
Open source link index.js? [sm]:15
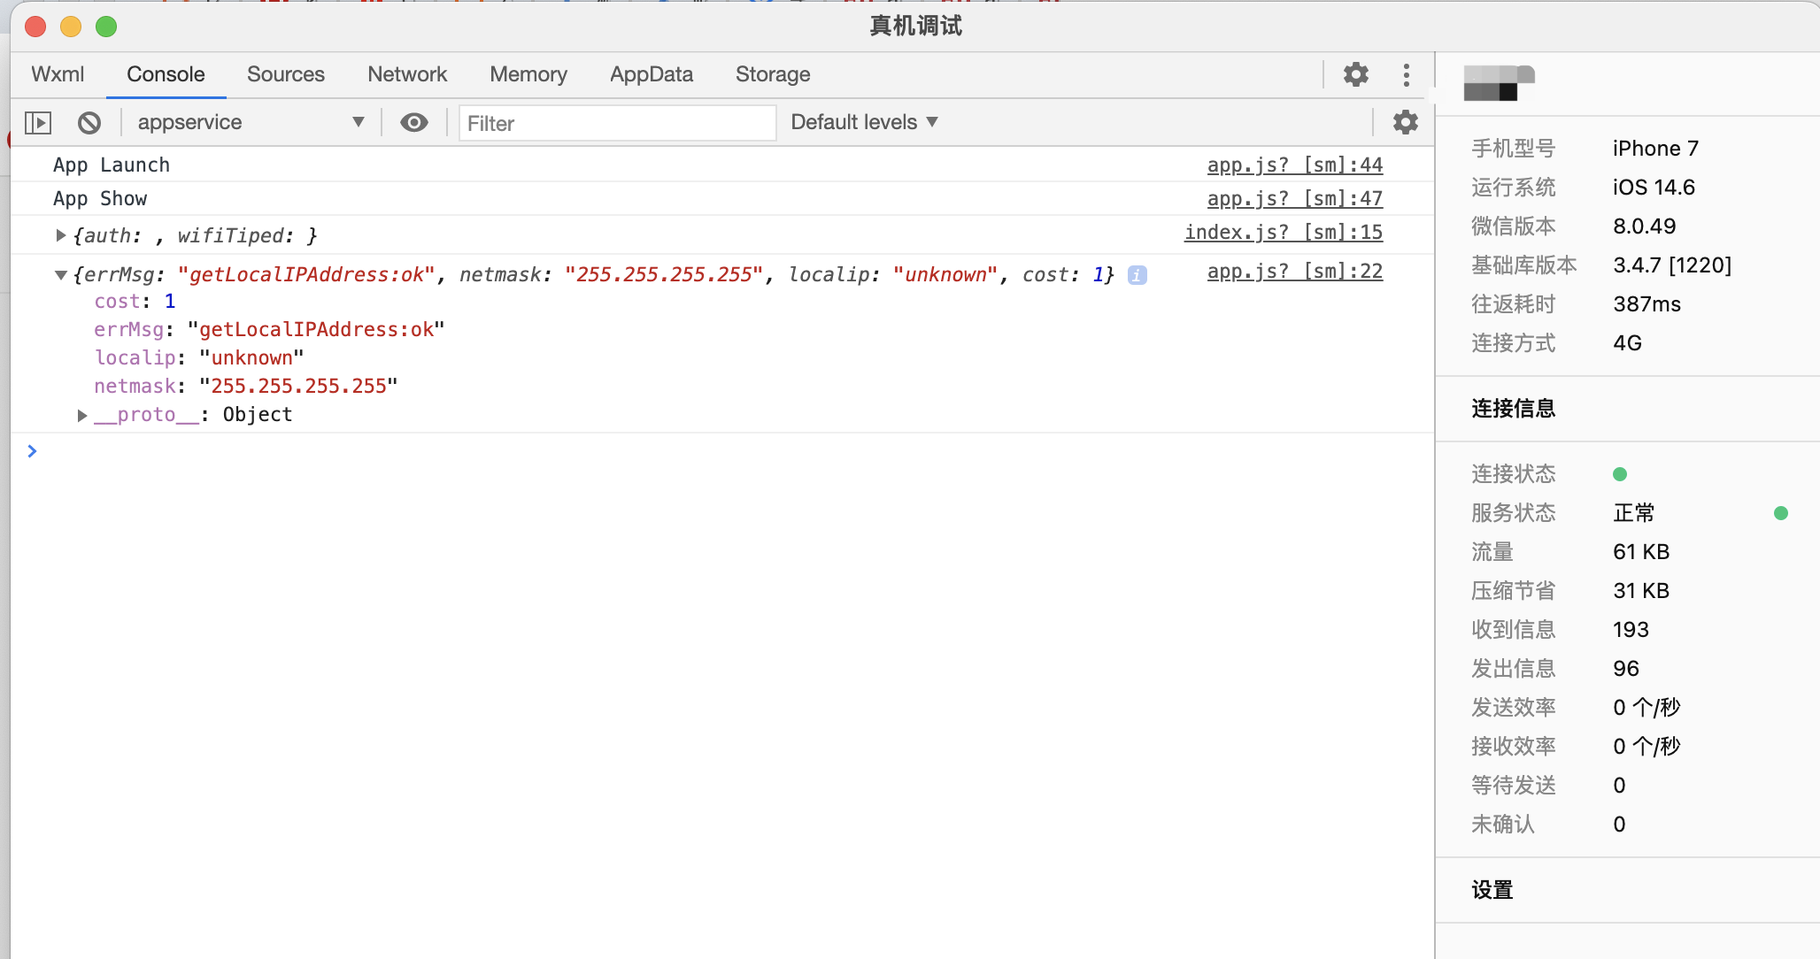(1283, 232)
